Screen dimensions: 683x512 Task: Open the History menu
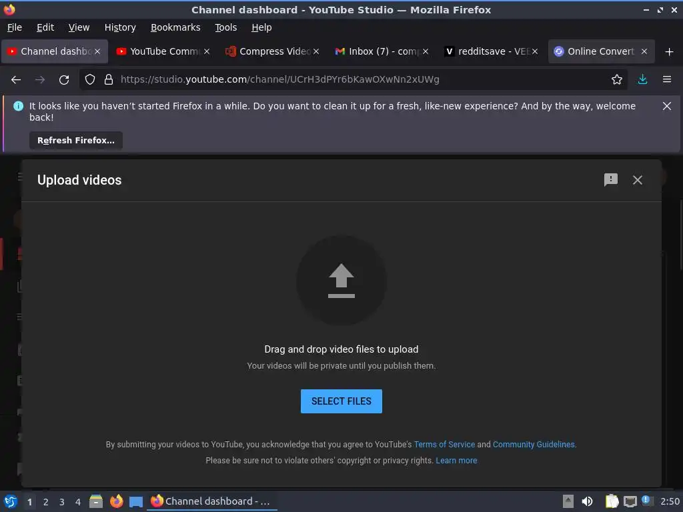point(120,27)
